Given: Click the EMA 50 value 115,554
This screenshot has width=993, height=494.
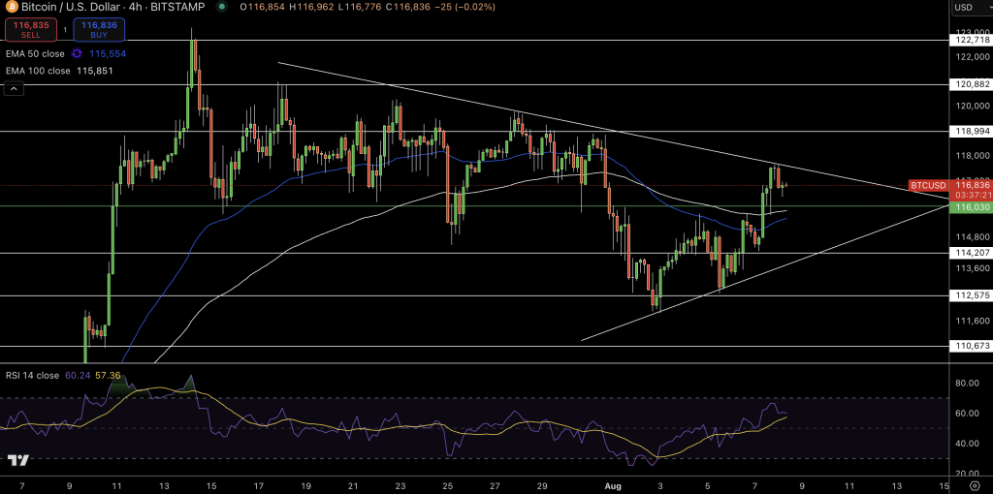Looking at the screenshot, I should [x=107, y=54].
